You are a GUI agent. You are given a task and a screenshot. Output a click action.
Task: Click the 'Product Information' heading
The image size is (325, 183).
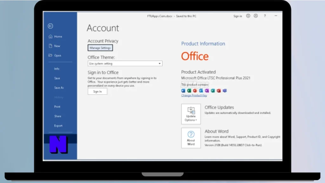(203, 44)
